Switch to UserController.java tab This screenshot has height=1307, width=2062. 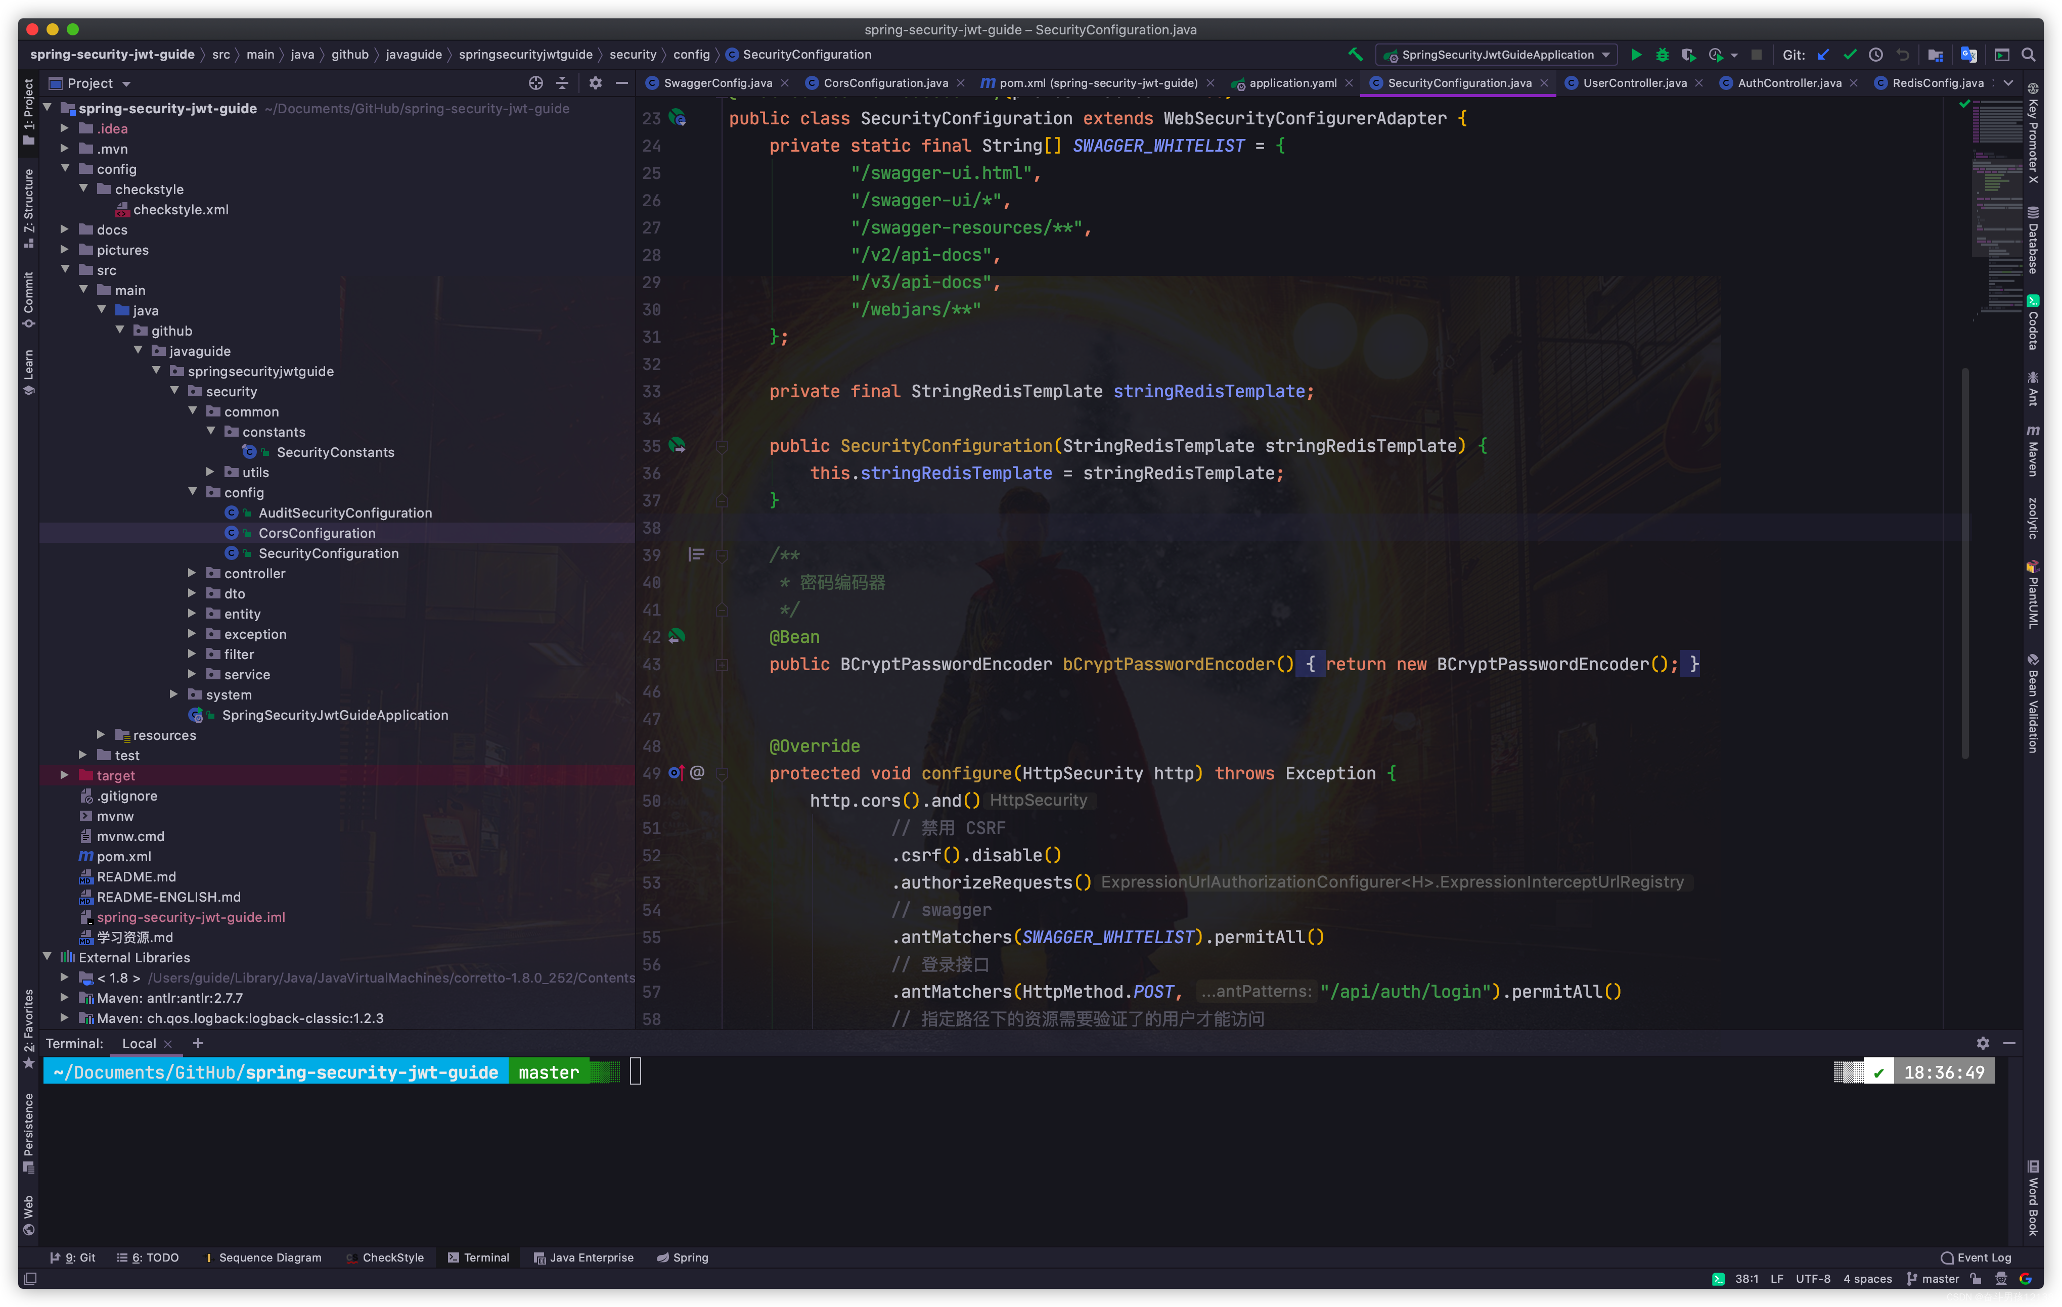coord(1634,83)
